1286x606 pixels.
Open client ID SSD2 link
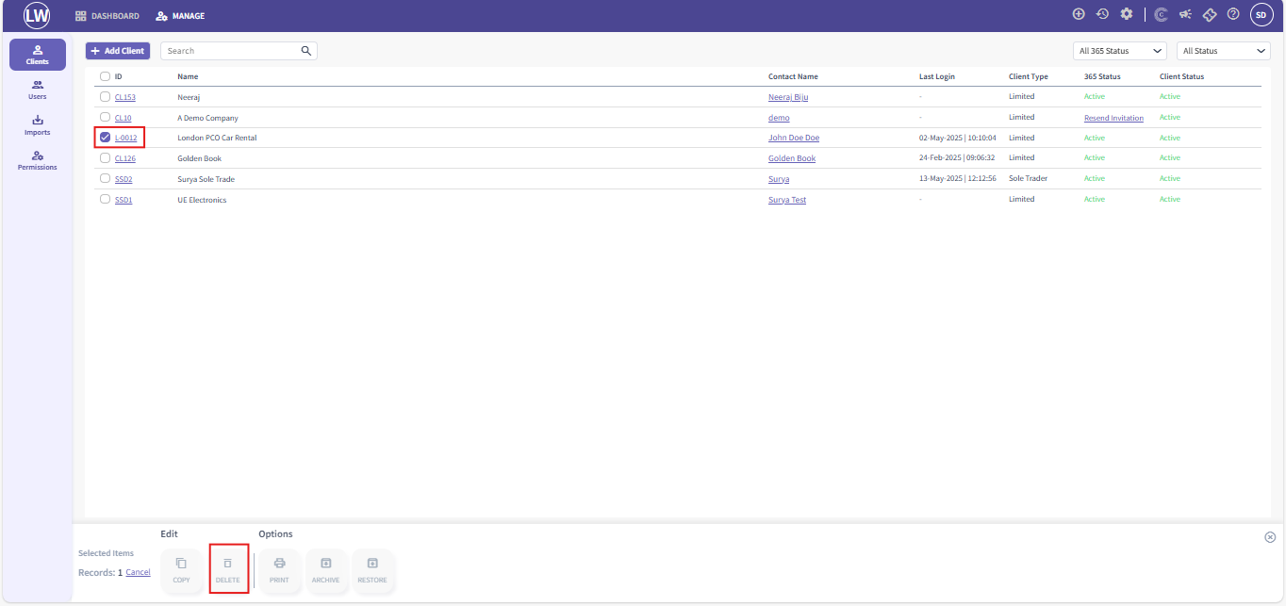click(124, 179)
